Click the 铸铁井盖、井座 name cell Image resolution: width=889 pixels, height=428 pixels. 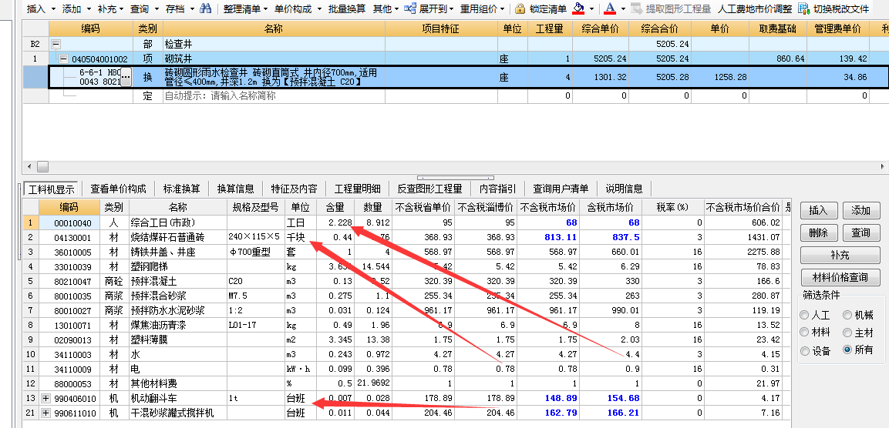178,252
